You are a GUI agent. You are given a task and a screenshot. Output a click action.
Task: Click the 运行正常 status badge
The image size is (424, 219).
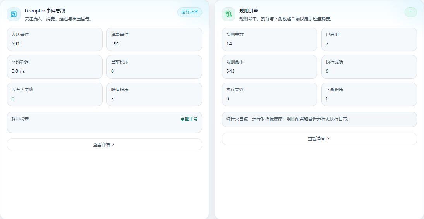[x=190, y=12]
